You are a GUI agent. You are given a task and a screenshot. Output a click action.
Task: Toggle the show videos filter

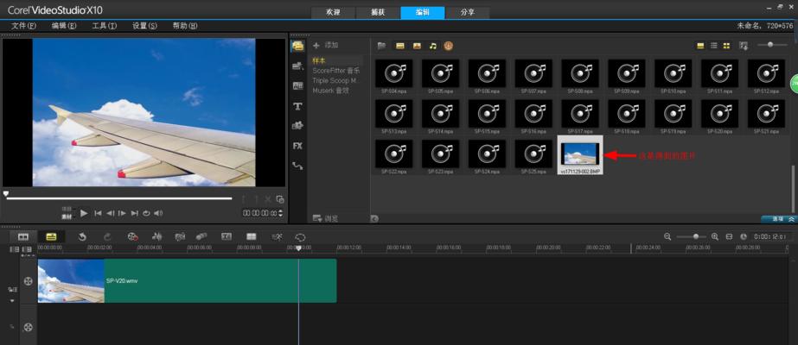(400, 46)
